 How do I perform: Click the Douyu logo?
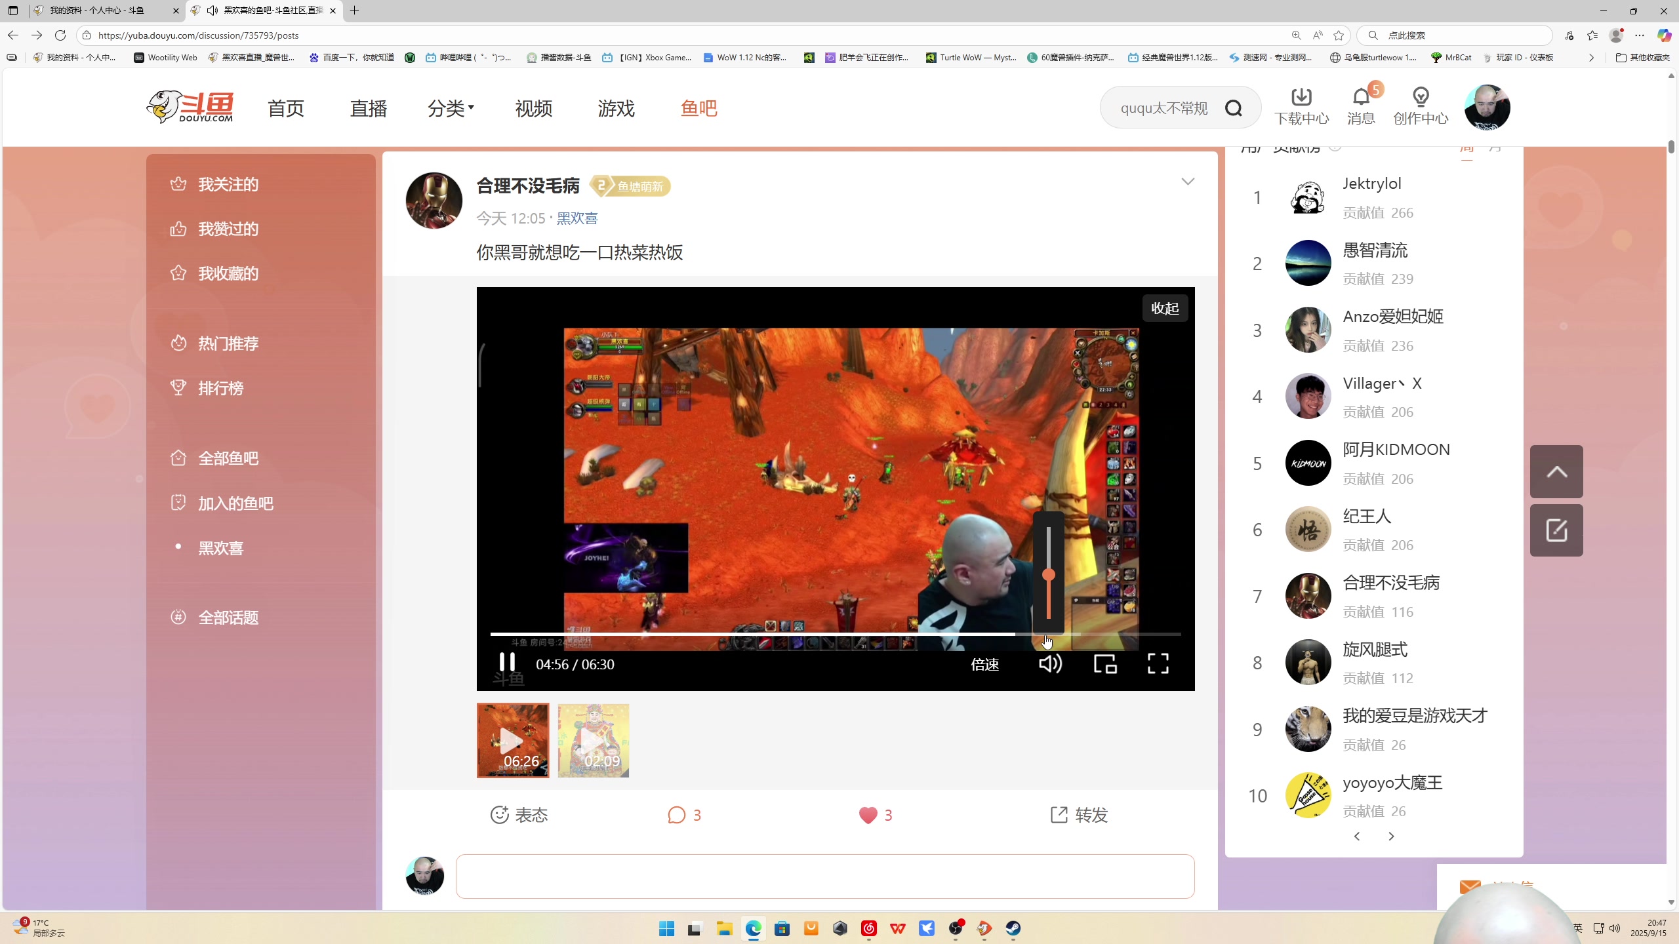pos(190,107)
